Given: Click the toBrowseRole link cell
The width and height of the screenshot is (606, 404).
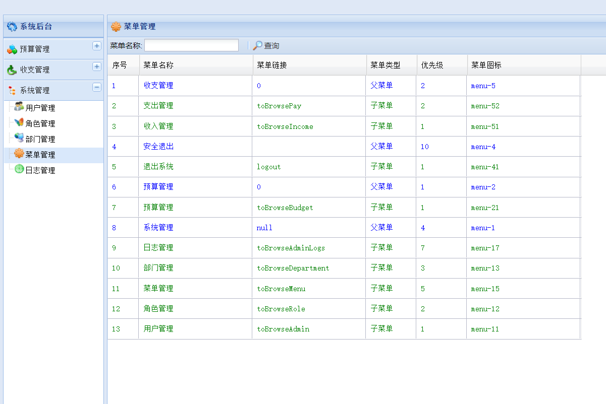Looking at the screenshot, I should point(309,308).
